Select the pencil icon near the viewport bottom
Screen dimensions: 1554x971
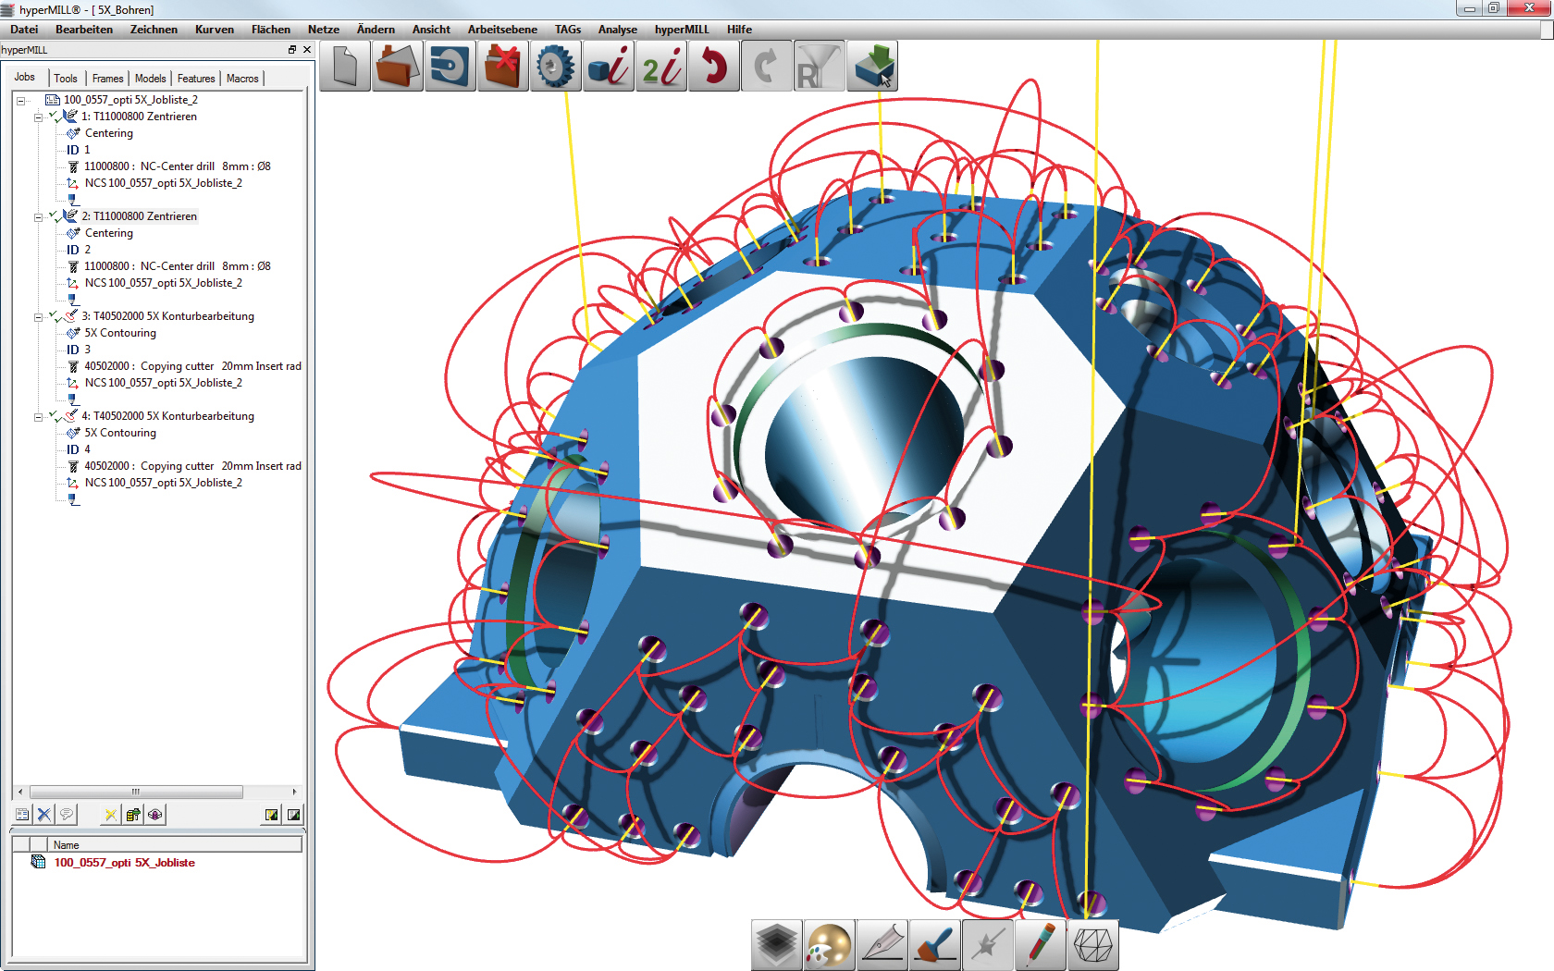pos(1040,945)
